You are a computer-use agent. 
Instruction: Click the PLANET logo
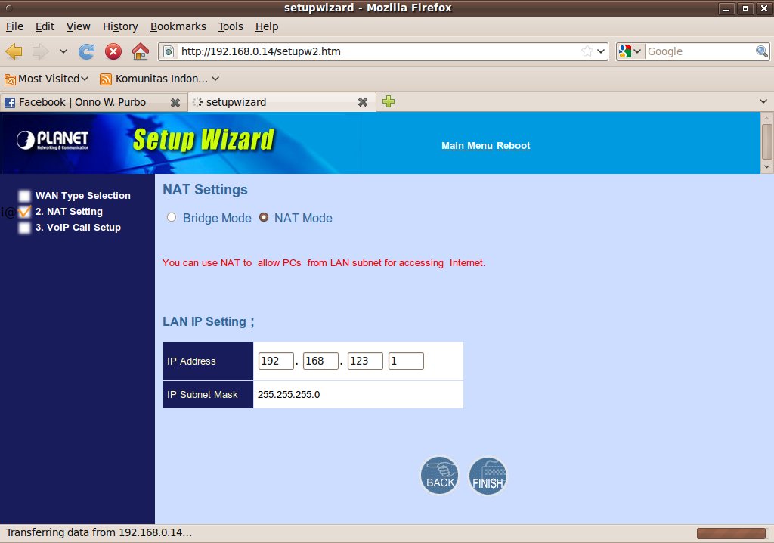[x=53, y=141]
